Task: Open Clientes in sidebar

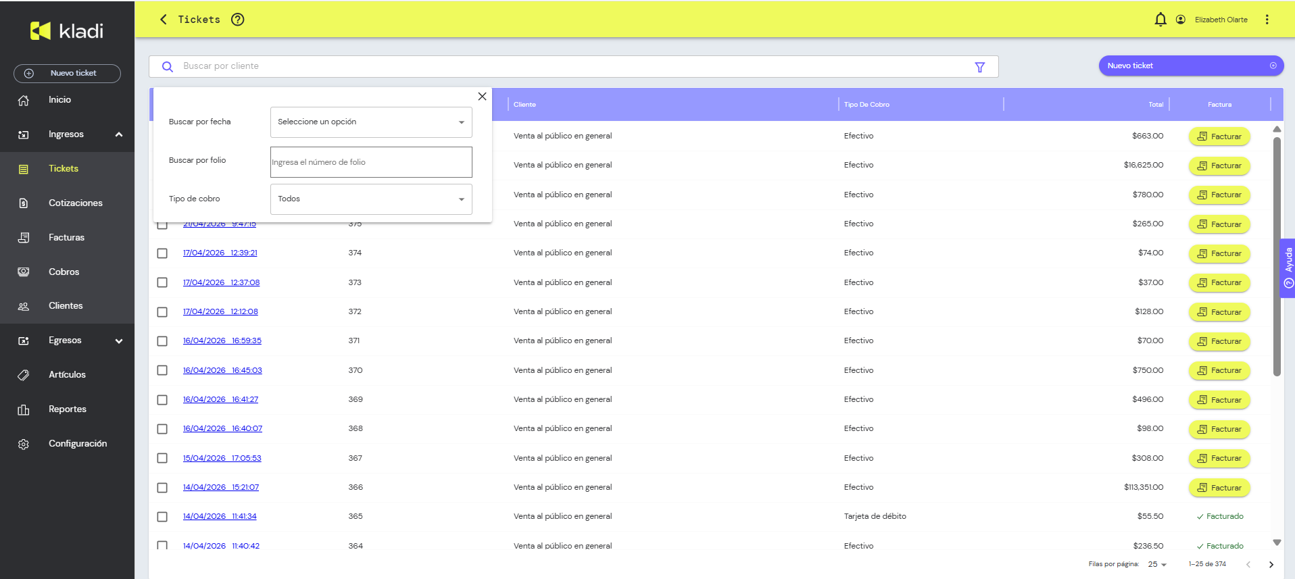Action: click(x=67, y=306)
